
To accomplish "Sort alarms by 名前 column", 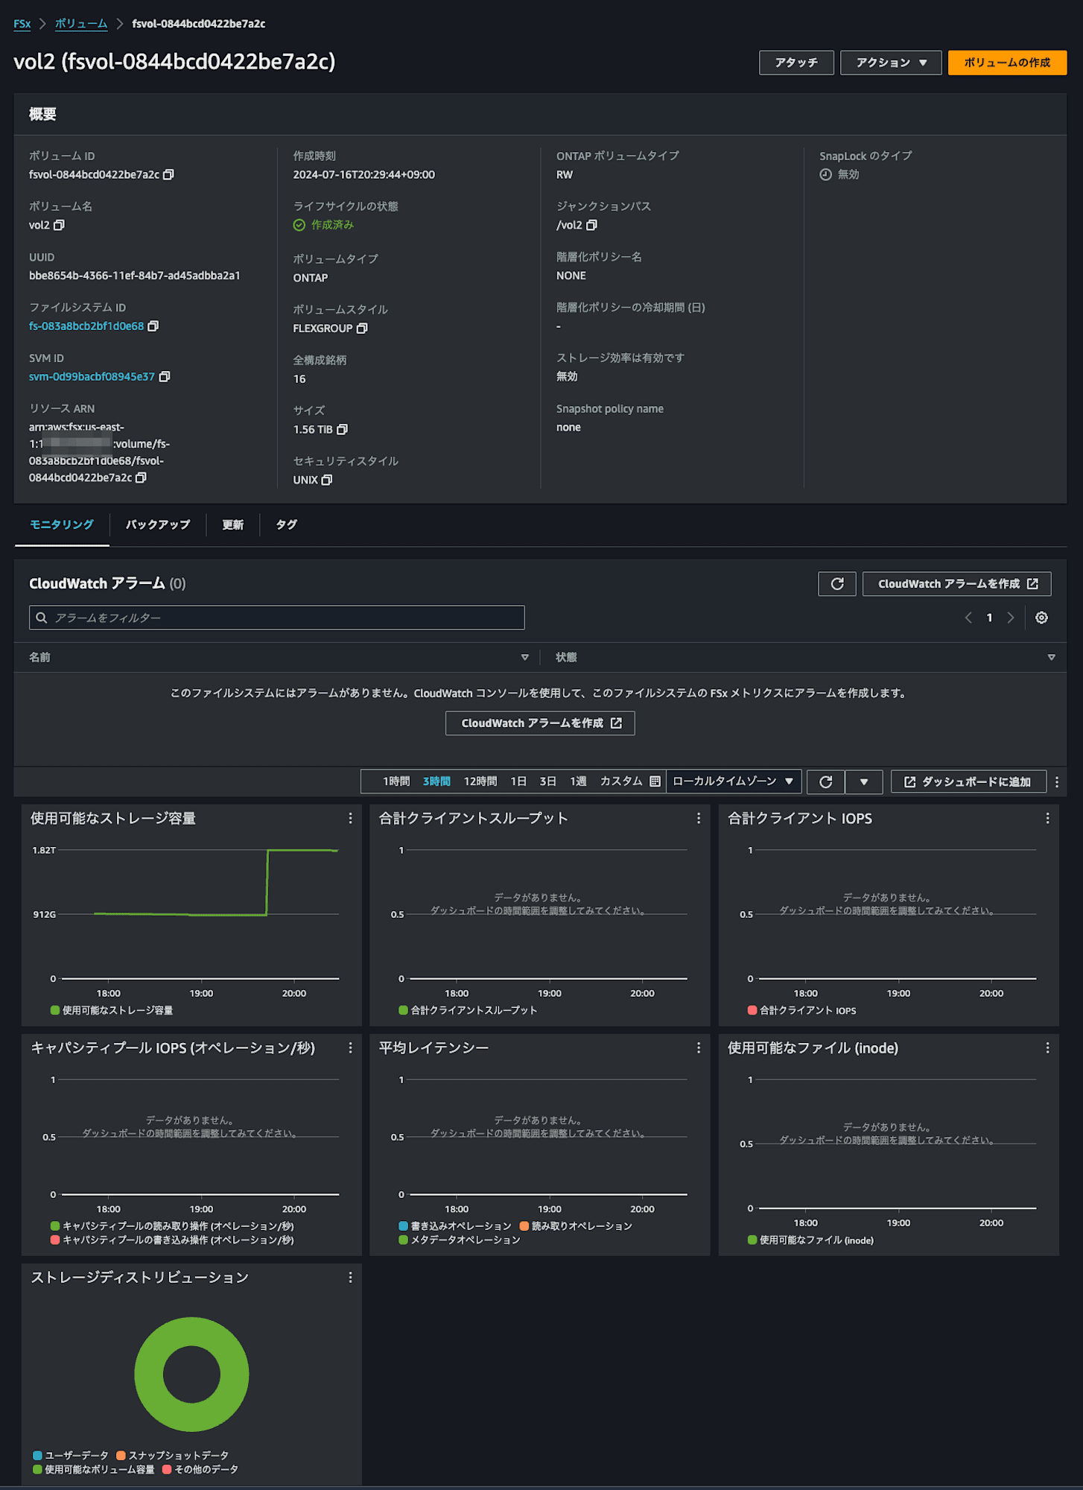I will click(525, 657).
